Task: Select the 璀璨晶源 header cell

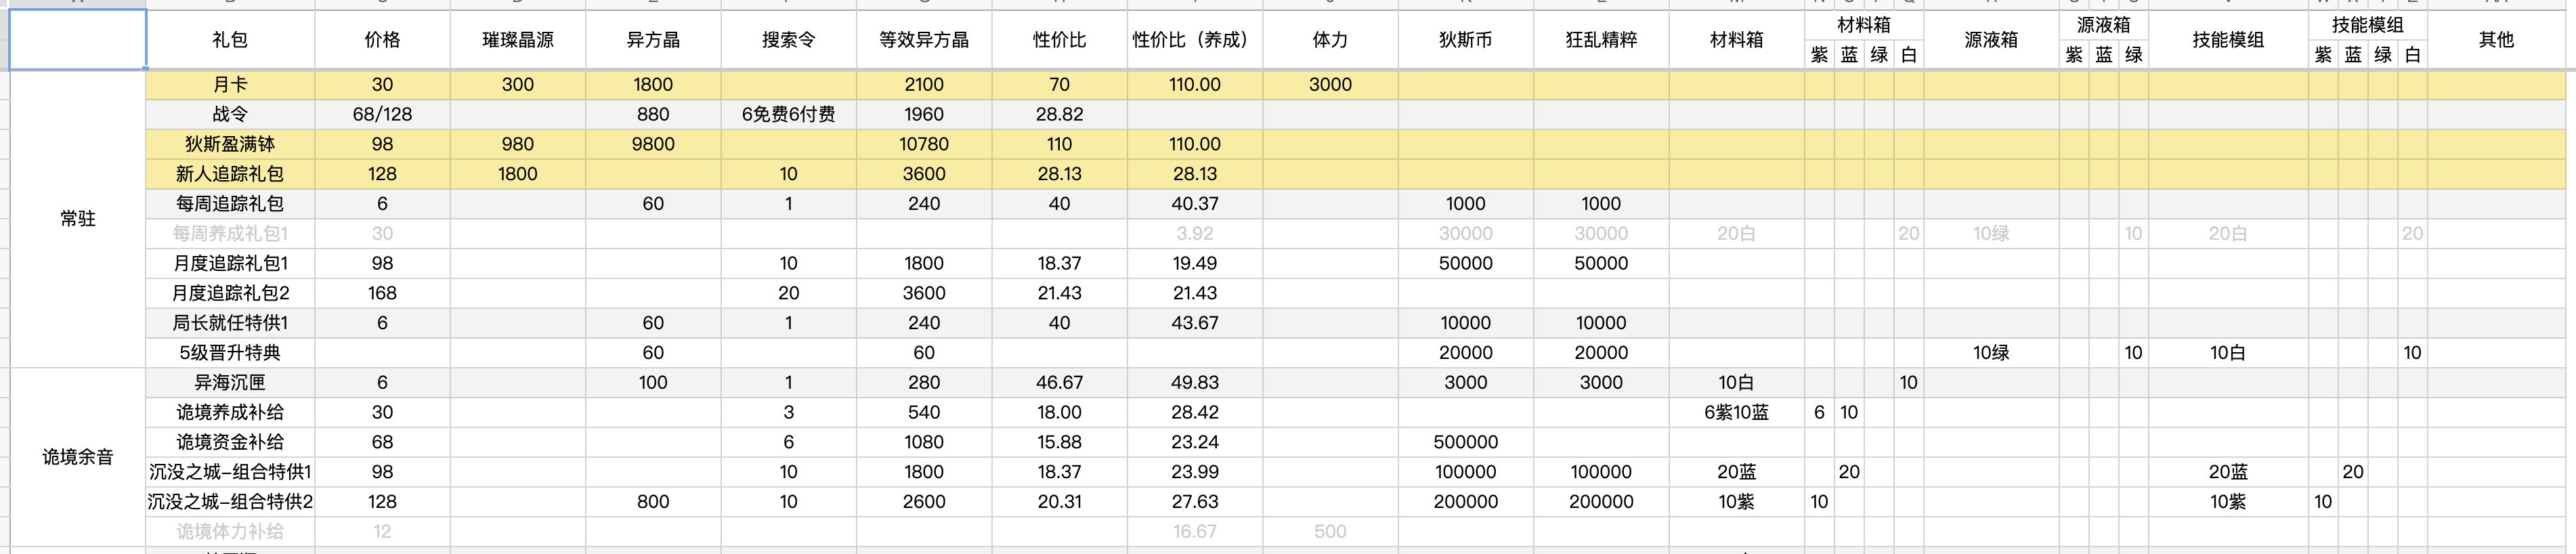Action: (518, 40)
